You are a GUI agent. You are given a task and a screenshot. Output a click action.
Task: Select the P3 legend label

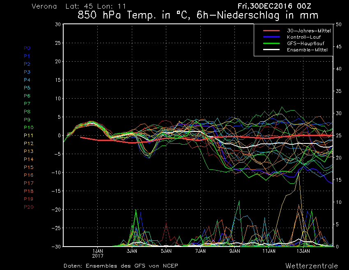[x=27, y=72]
